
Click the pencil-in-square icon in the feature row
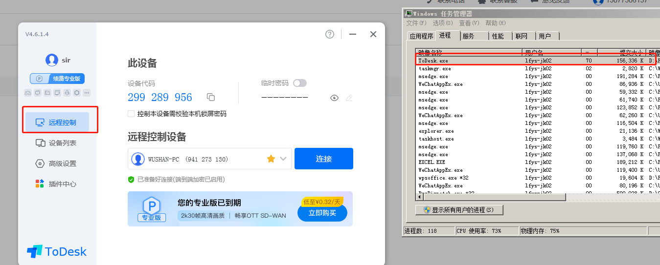(47, 93)
